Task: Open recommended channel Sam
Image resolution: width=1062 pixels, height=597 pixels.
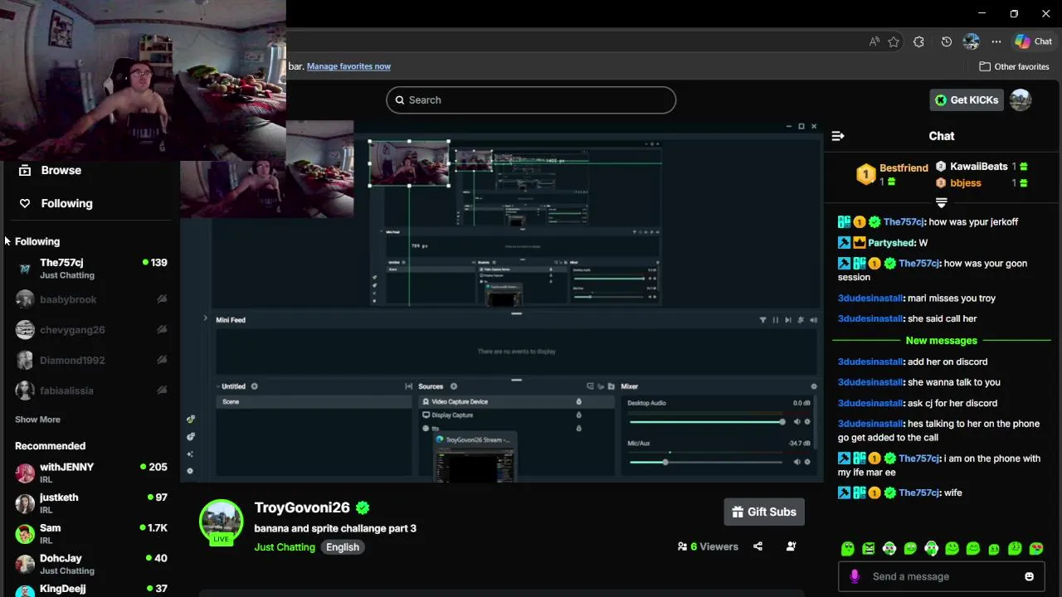Action: (x=91, y=534)
